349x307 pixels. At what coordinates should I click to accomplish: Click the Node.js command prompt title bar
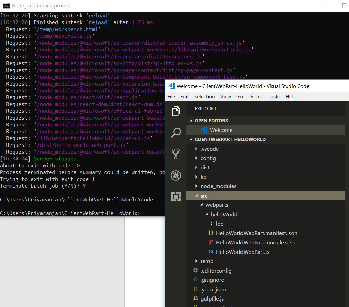[174, 6]
